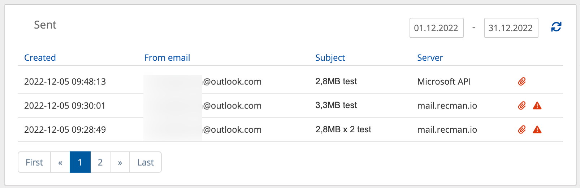The image size is (580, 188).
Task: Open attachment icon for 2,8MB test email
Action: pos(522,81)
